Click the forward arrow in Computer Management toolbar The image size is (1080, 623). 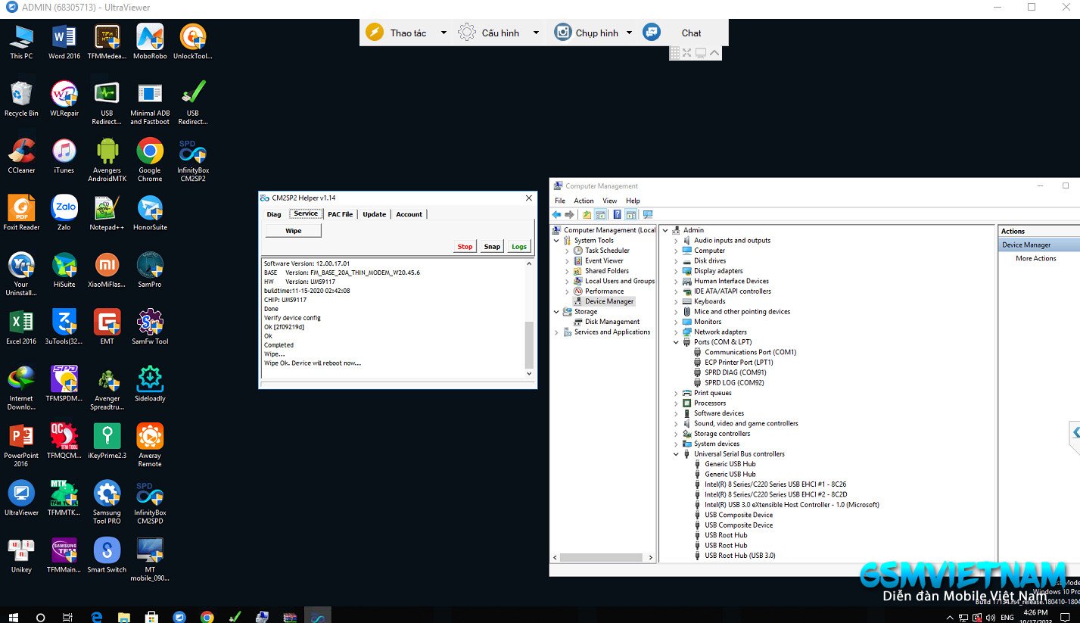[x=569, y=215]
